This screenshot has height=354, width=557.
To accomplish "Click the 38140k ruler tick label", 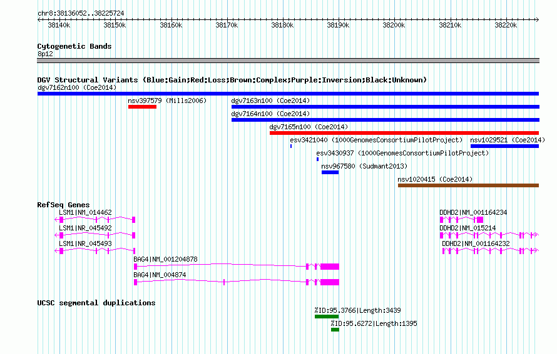I will 59,25.
